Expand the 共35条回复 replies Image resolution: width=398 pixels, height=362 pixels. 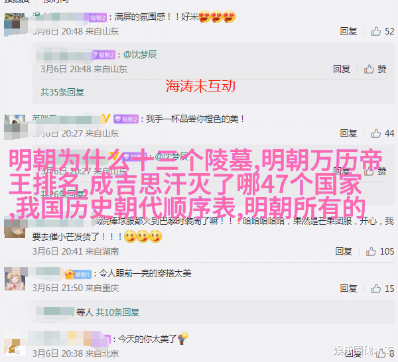62,92
